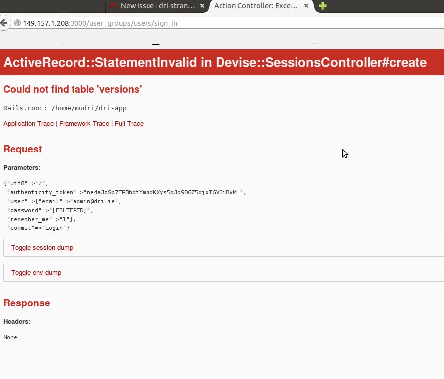Click the password [FILTERED] parameter line

[x=50, y=210]
